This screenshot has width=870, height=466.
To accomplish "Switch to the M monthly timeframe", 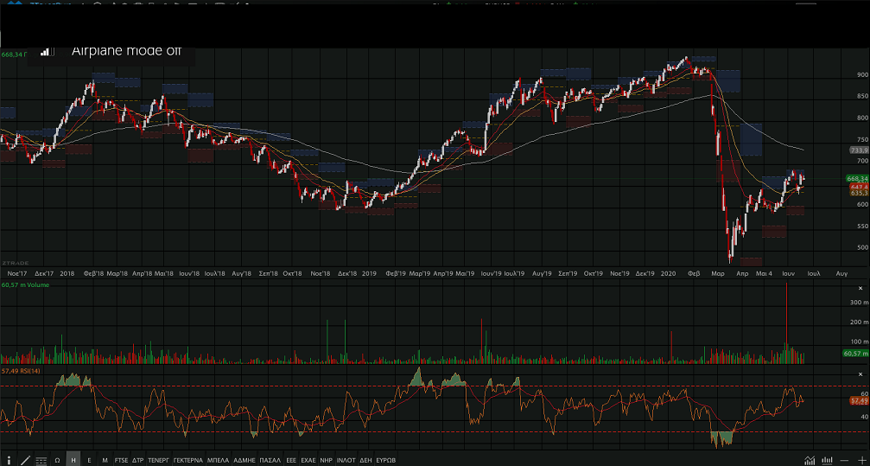I will [x=105, y=460].
